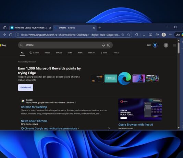This screenshot has width=183, height=158.
Task: Click the forward navigation arrow
Action: pos(4,35)
